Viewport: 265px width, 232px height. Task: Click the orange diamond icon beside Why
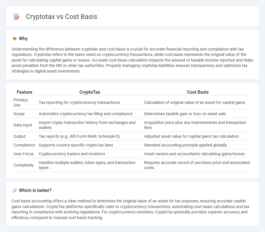[15, 39]
